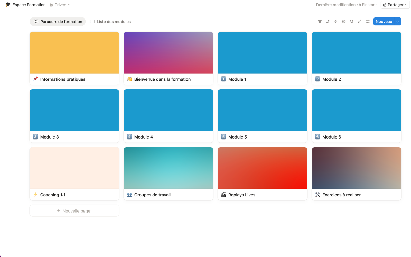
Task: Select the Parcours de formation tab
Action: (58, 22)
